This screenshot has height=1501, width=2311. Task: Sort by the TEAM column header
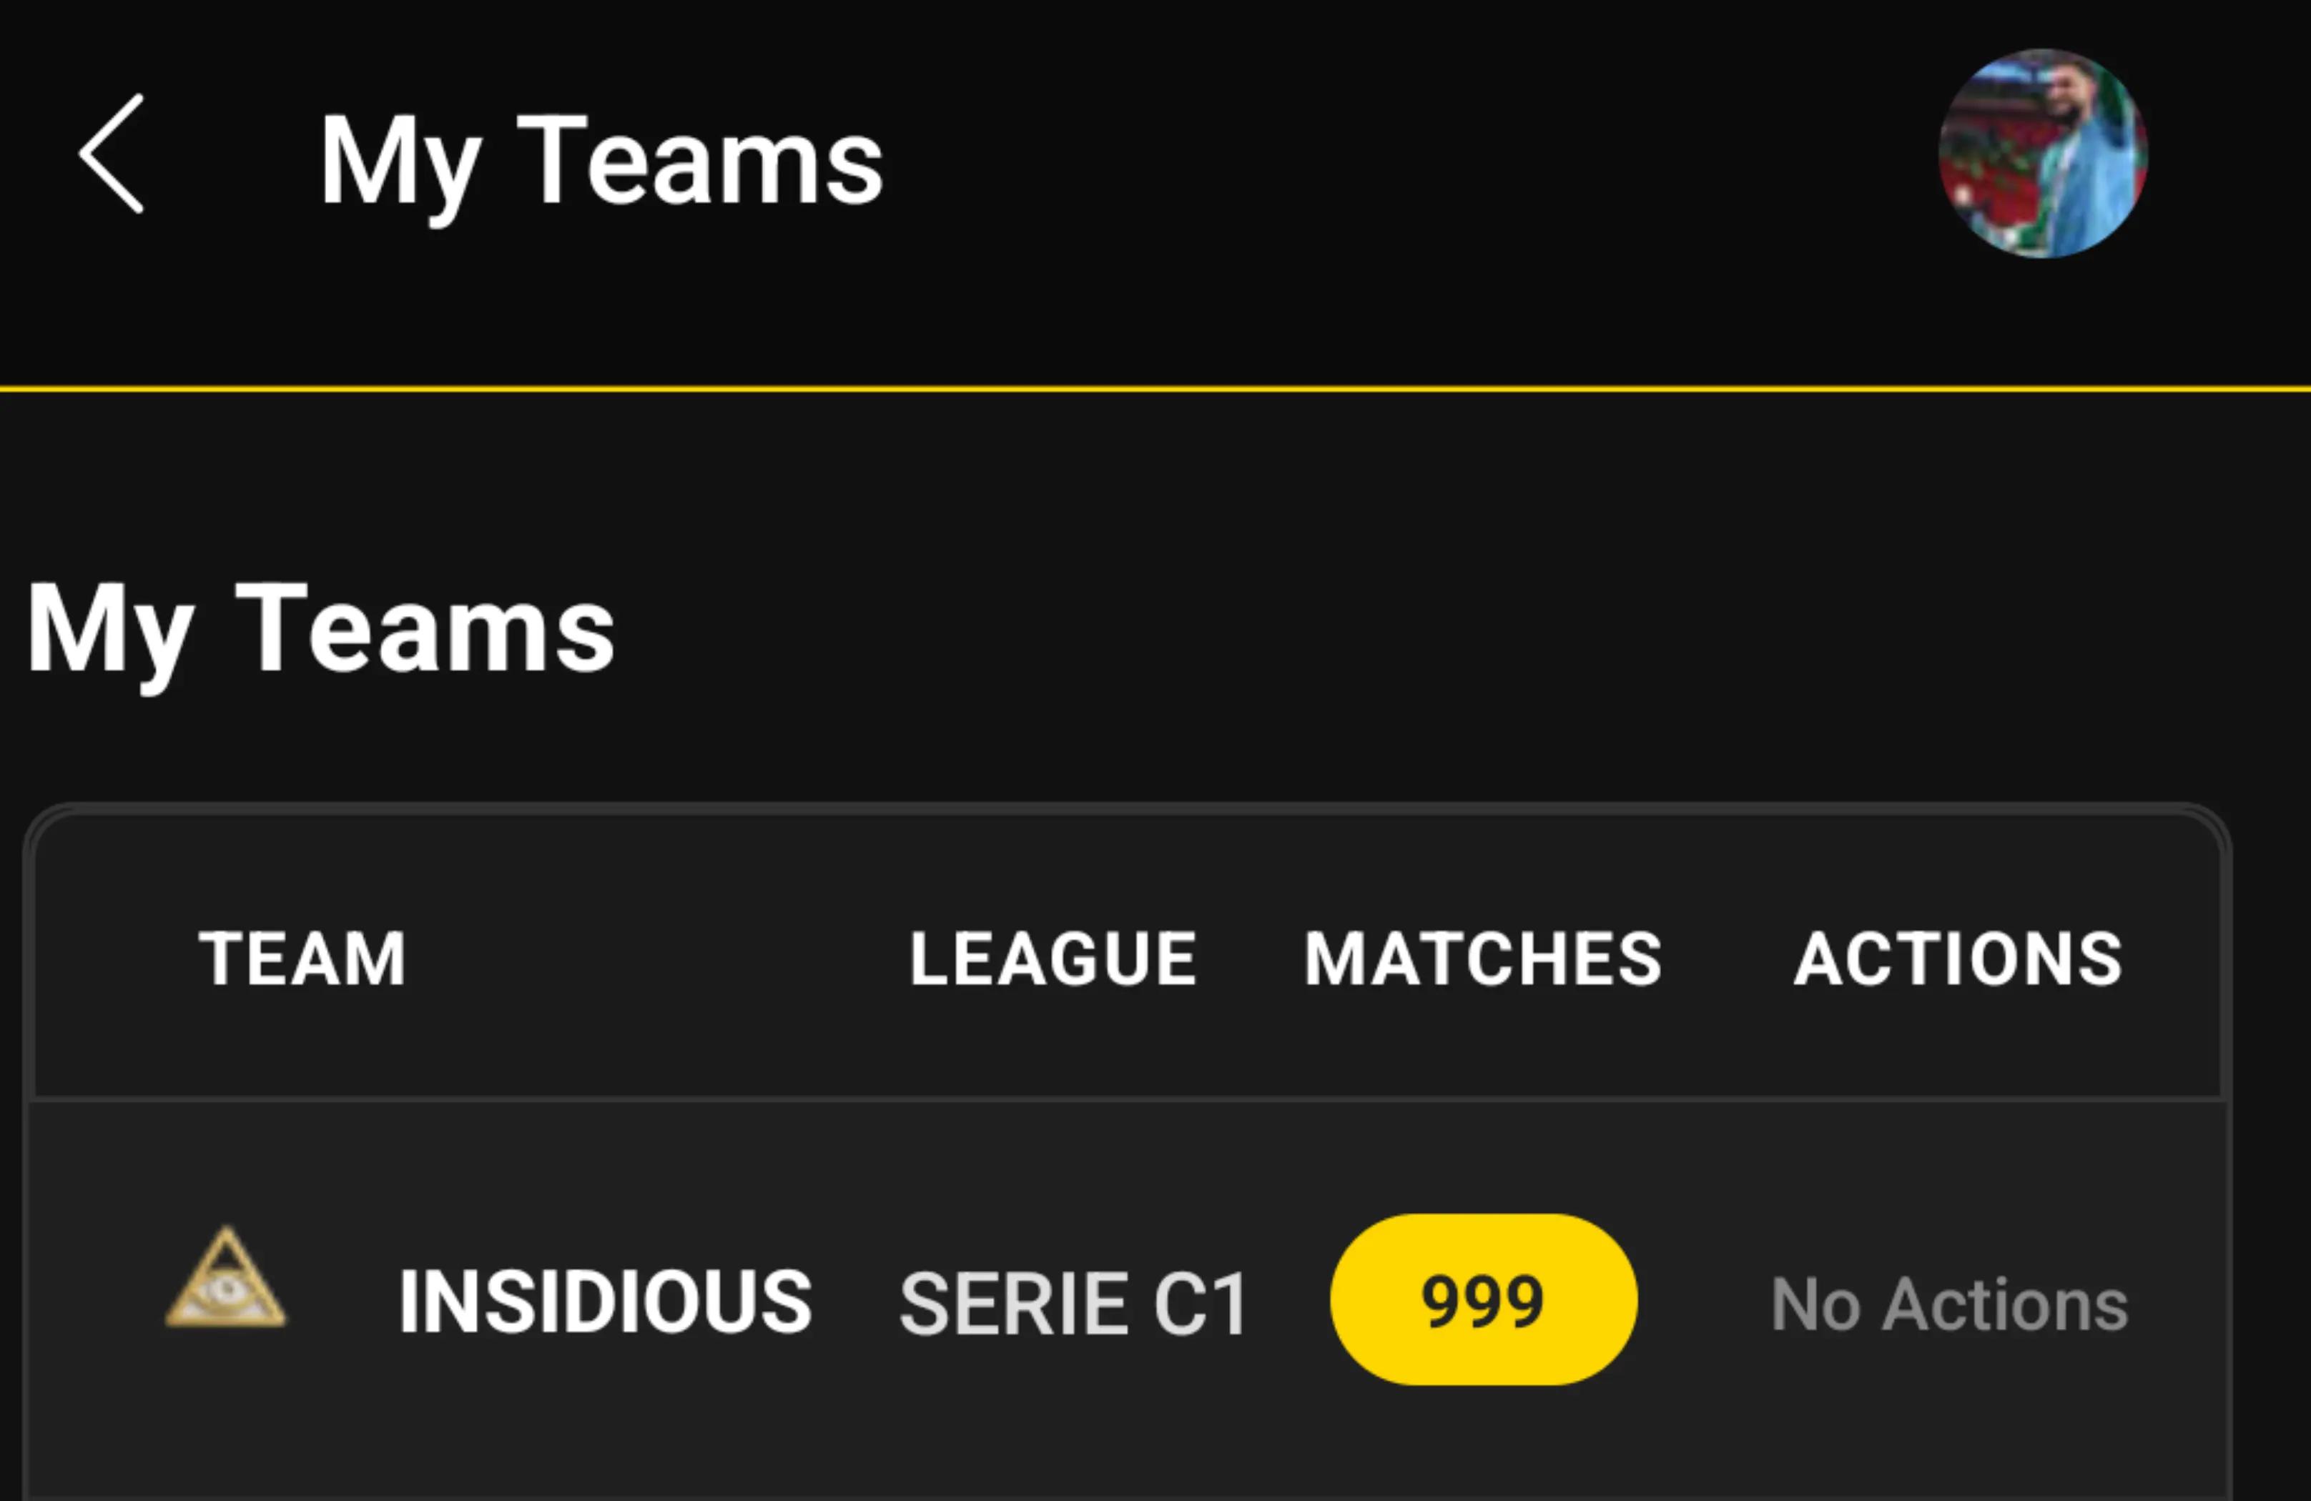[x=302, y=959]
